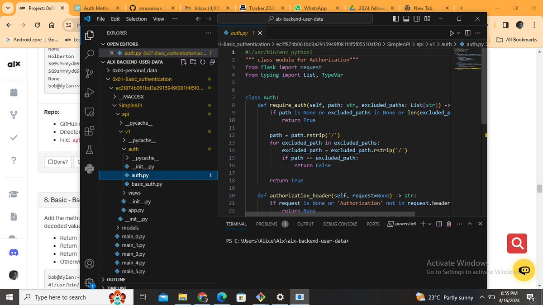Go forward with the navigation arrow
The width and height of the screenshot is (543, 305).
[x=209, y=19]
